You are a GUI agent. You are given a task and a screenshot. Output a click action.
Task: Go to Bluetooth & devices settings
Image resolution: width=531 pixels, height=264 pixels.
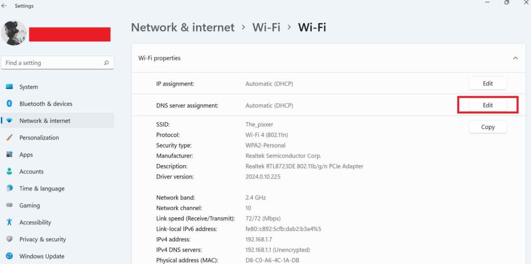[x=46, y=104]
